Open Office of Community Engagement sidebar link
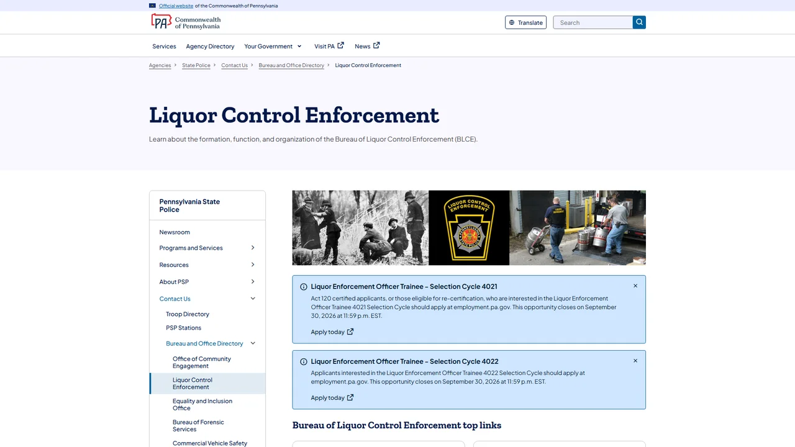The image size is (795, 447). (202, 363)
